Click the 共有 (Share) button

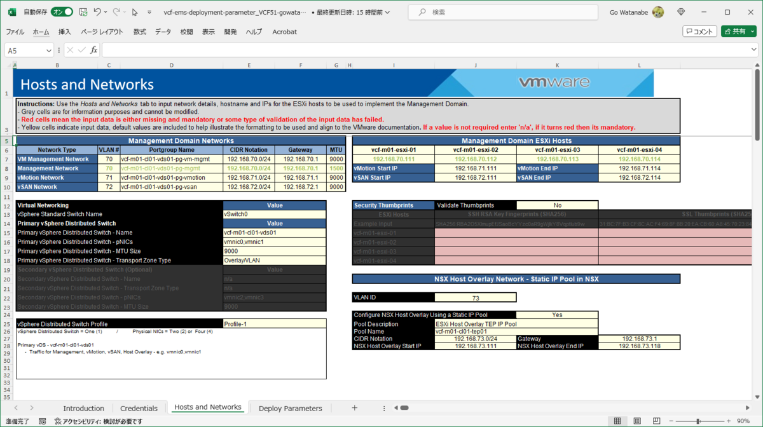pos(738,31)
